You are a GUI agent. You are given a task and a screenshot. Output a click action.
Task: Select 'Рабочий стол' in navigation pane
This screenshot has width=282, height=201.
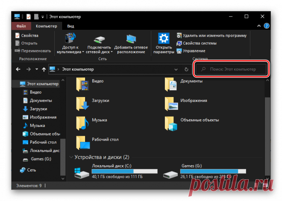(x=40, y=142)
